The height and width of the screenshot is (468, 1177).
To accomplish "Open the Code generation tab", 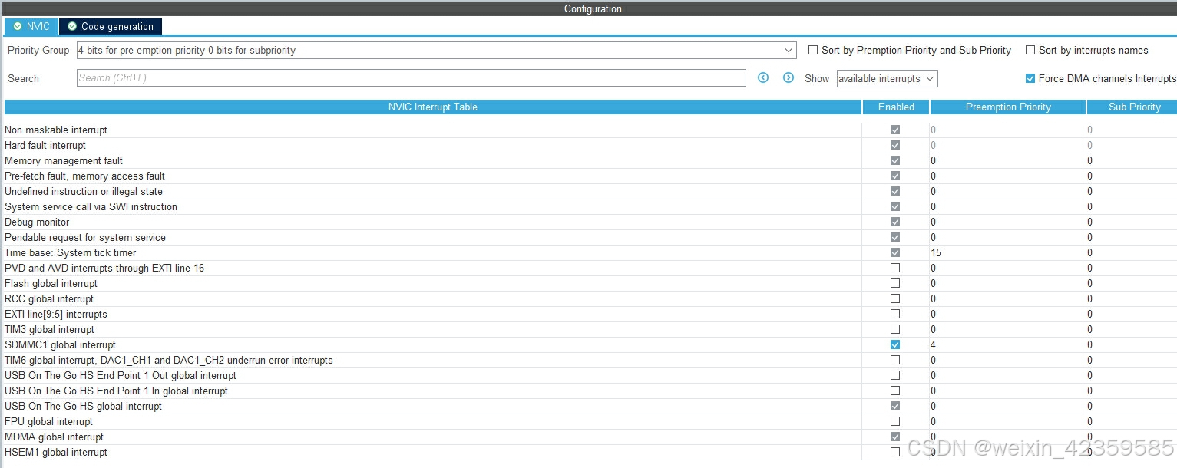I will coord(111,26).
